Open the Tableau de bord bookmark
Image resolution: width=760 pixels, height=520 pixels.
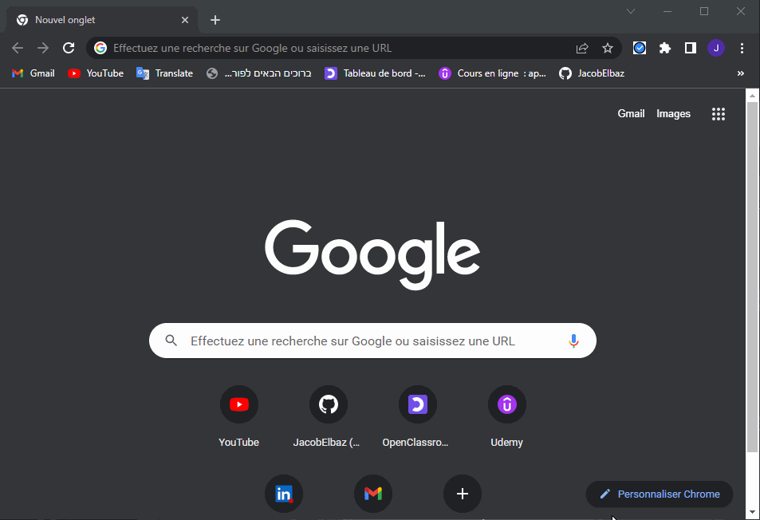click(x=375, y=73)
